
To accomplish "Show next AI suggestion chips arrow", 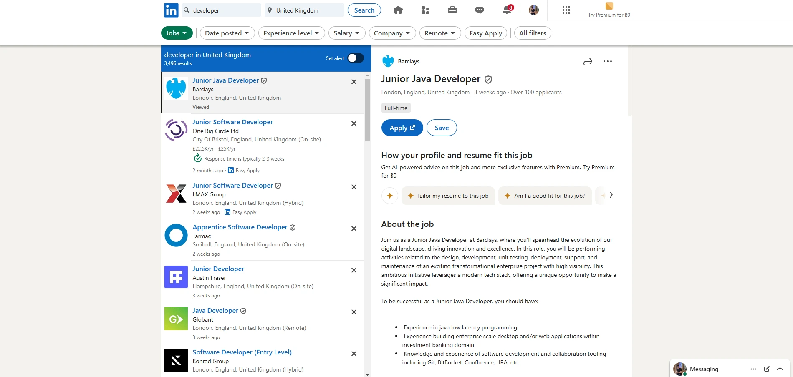I will click(x=611, y=195).
